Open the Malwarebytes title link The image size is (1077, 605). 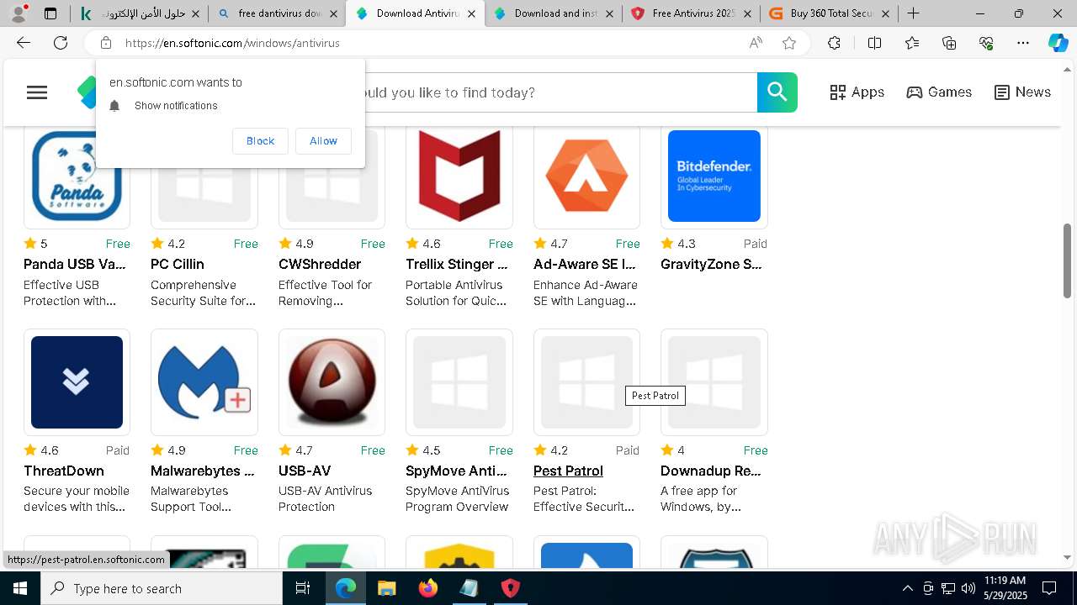pyautogui.click(x=203, y=471)
